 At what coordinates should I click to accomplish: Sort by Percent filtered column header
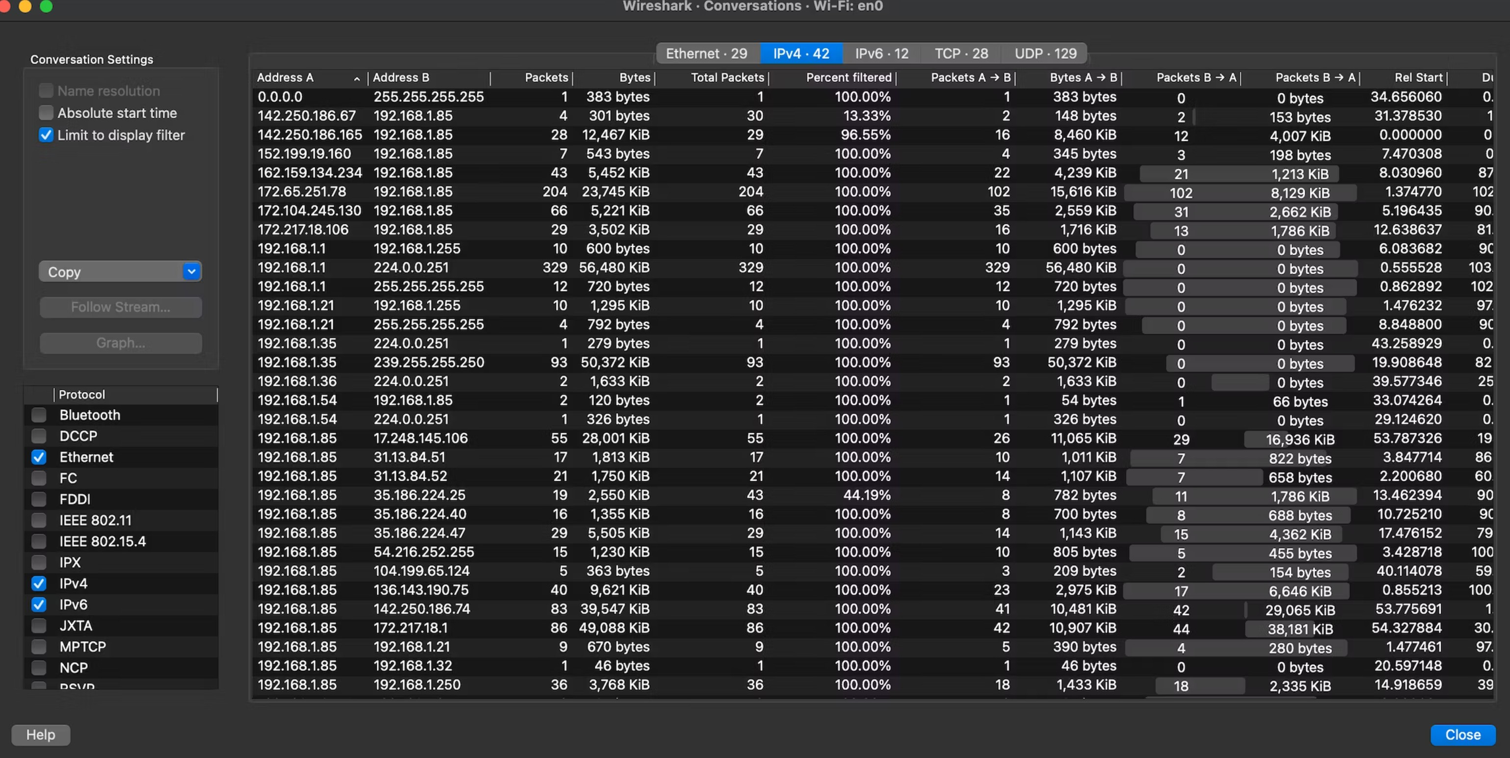pos(833,78)
